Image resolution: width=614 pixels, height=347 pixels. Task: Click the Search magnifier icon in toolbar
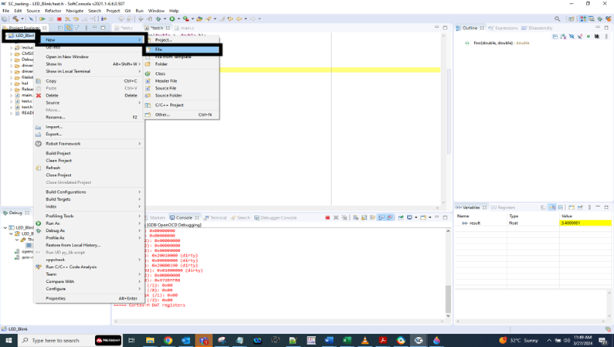557,19
